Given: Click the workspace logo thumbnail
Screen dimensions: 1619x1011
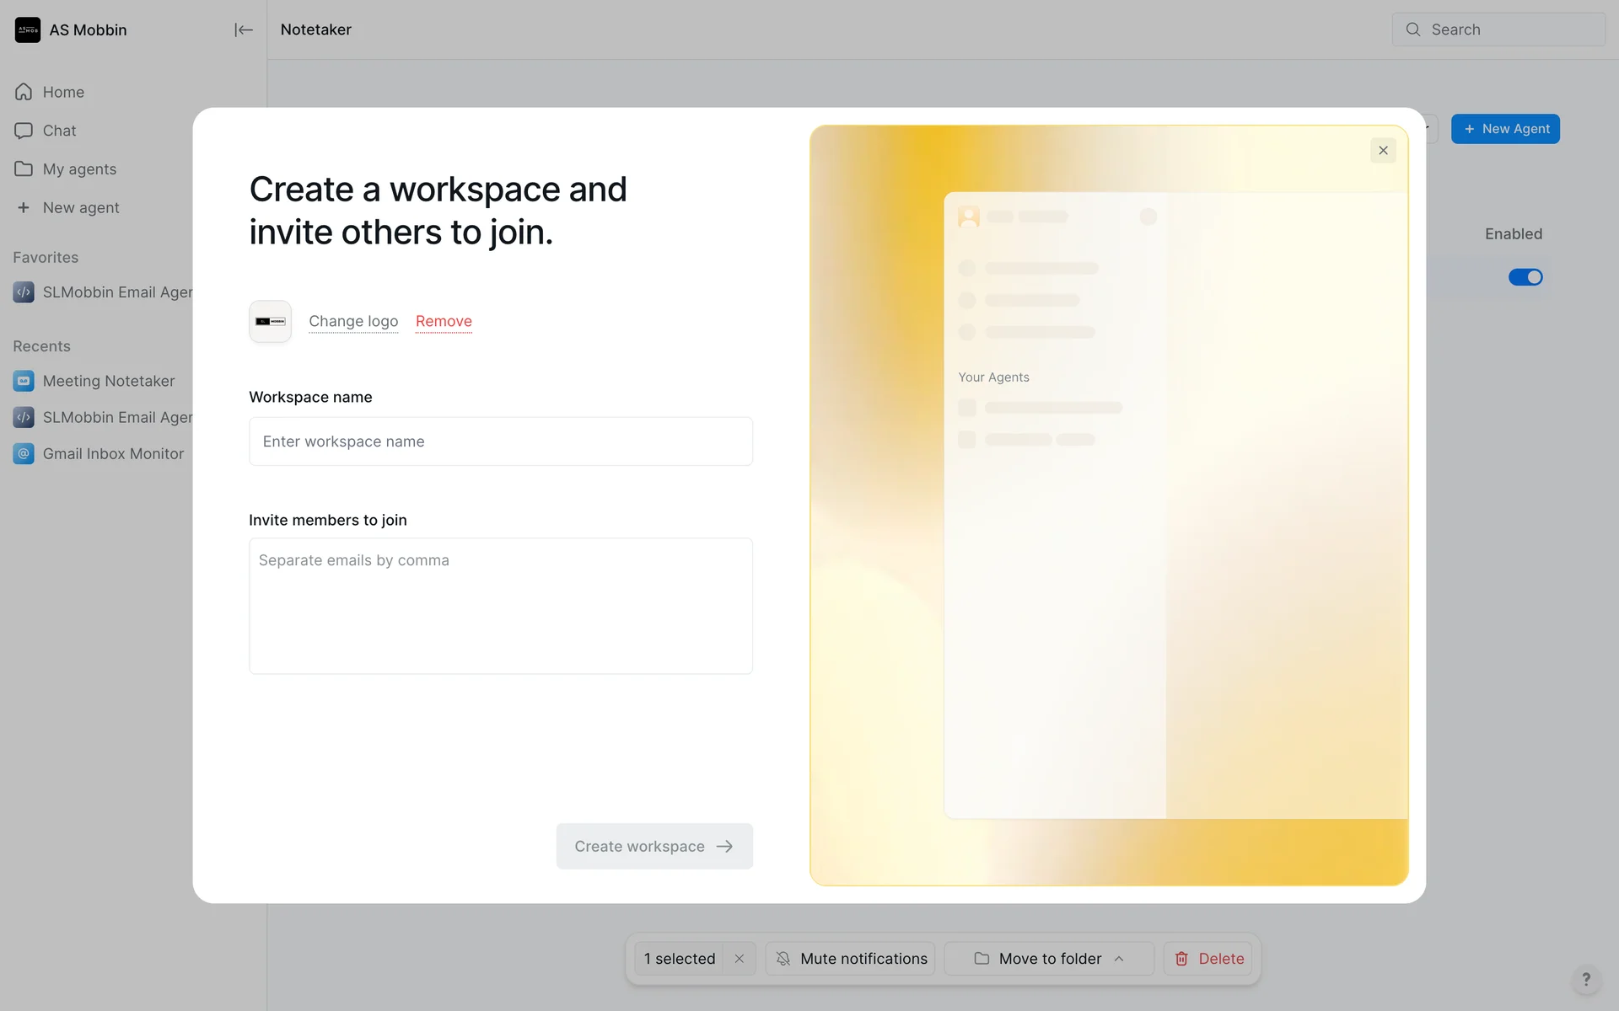Looking at the screenshot, I should (x=270, y=322).
